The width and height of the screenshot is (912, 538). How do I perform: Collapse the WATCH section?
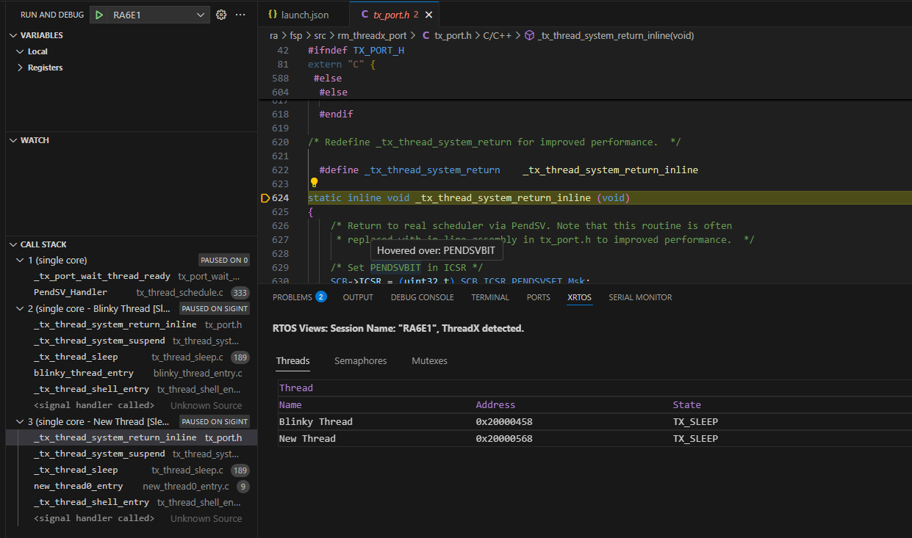pos(12,140)
